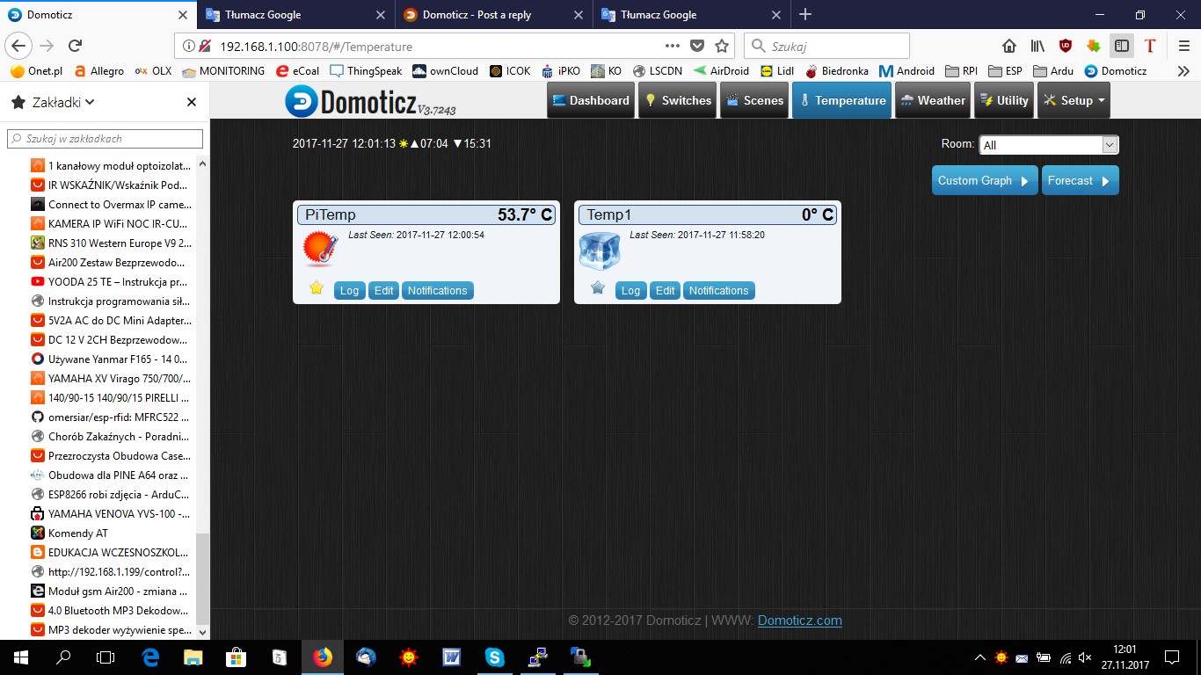This screenshot has height=675, width=1201.
Task: Open the ThingSpeak bookmark
Action: 365,71
